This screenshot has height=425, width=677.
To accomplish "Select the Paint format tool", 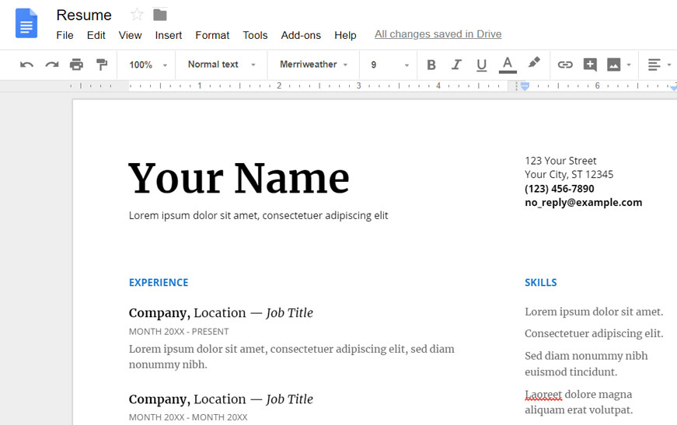I will pos(102,64).
